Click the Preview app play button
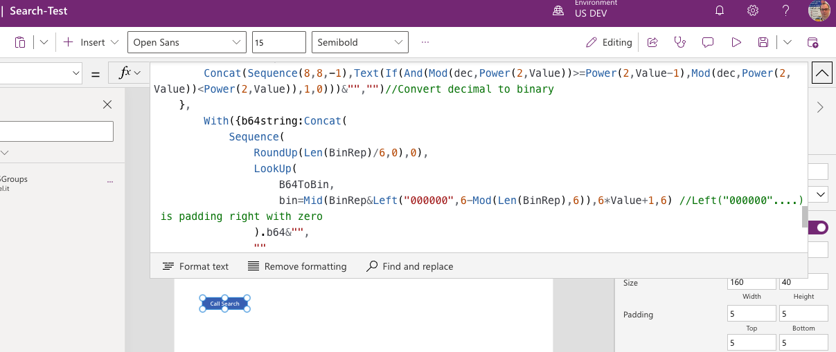This screenshot has height=352, width=836. coord(736,42)
